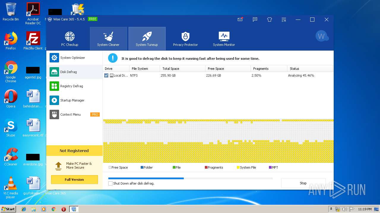The width and height of the screenshot is (380, 213).
Task: Open the PC Checkup tab
Action: pos(70,39)
